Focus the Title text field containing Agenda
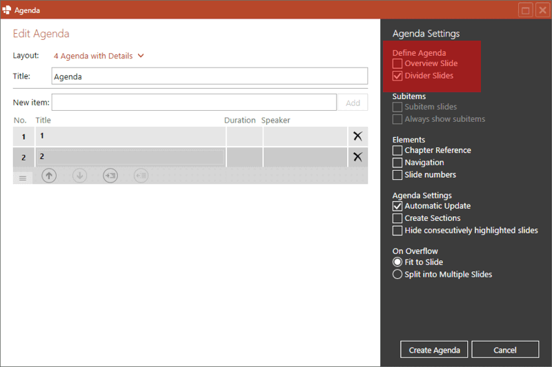The width and height of the screenshot is (552, 367). tap(210, 76)
